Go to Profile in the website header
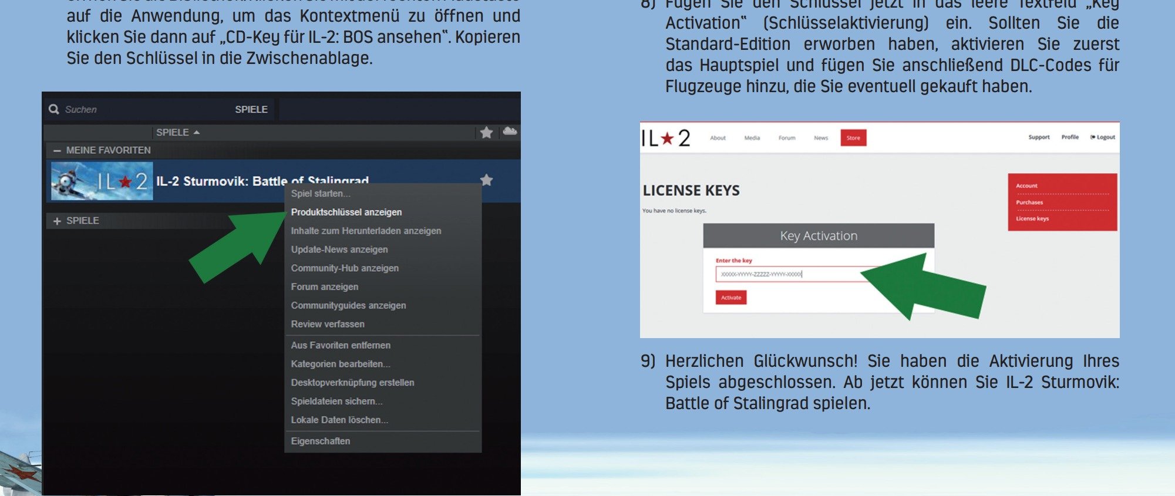 (x=1070, y=137)
